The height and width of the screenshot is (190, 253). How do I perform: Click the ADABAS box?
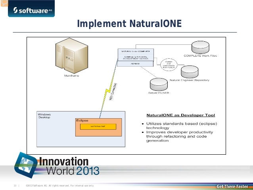135,63
